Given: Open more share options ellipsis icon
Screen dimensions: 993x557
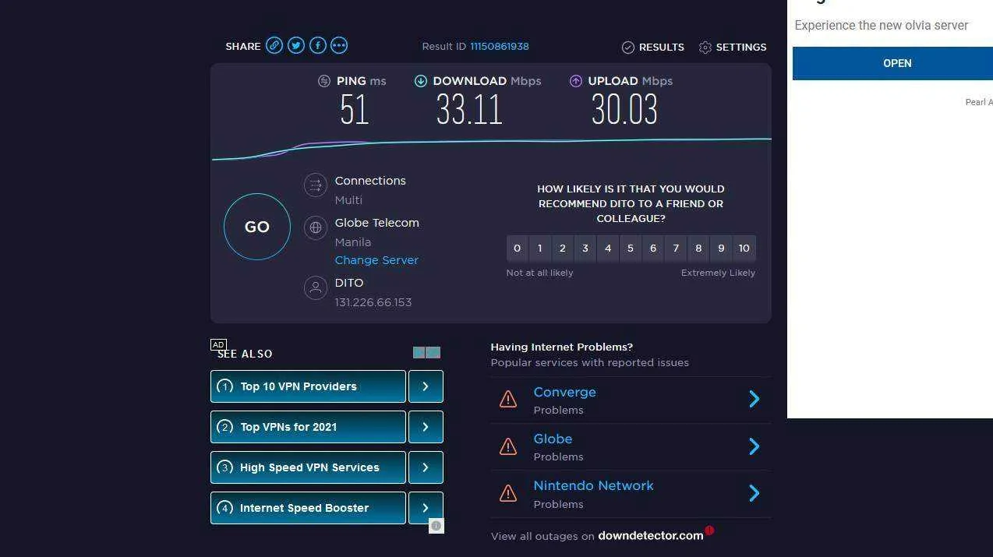Looking at the screenshot, I should (339, 46).
